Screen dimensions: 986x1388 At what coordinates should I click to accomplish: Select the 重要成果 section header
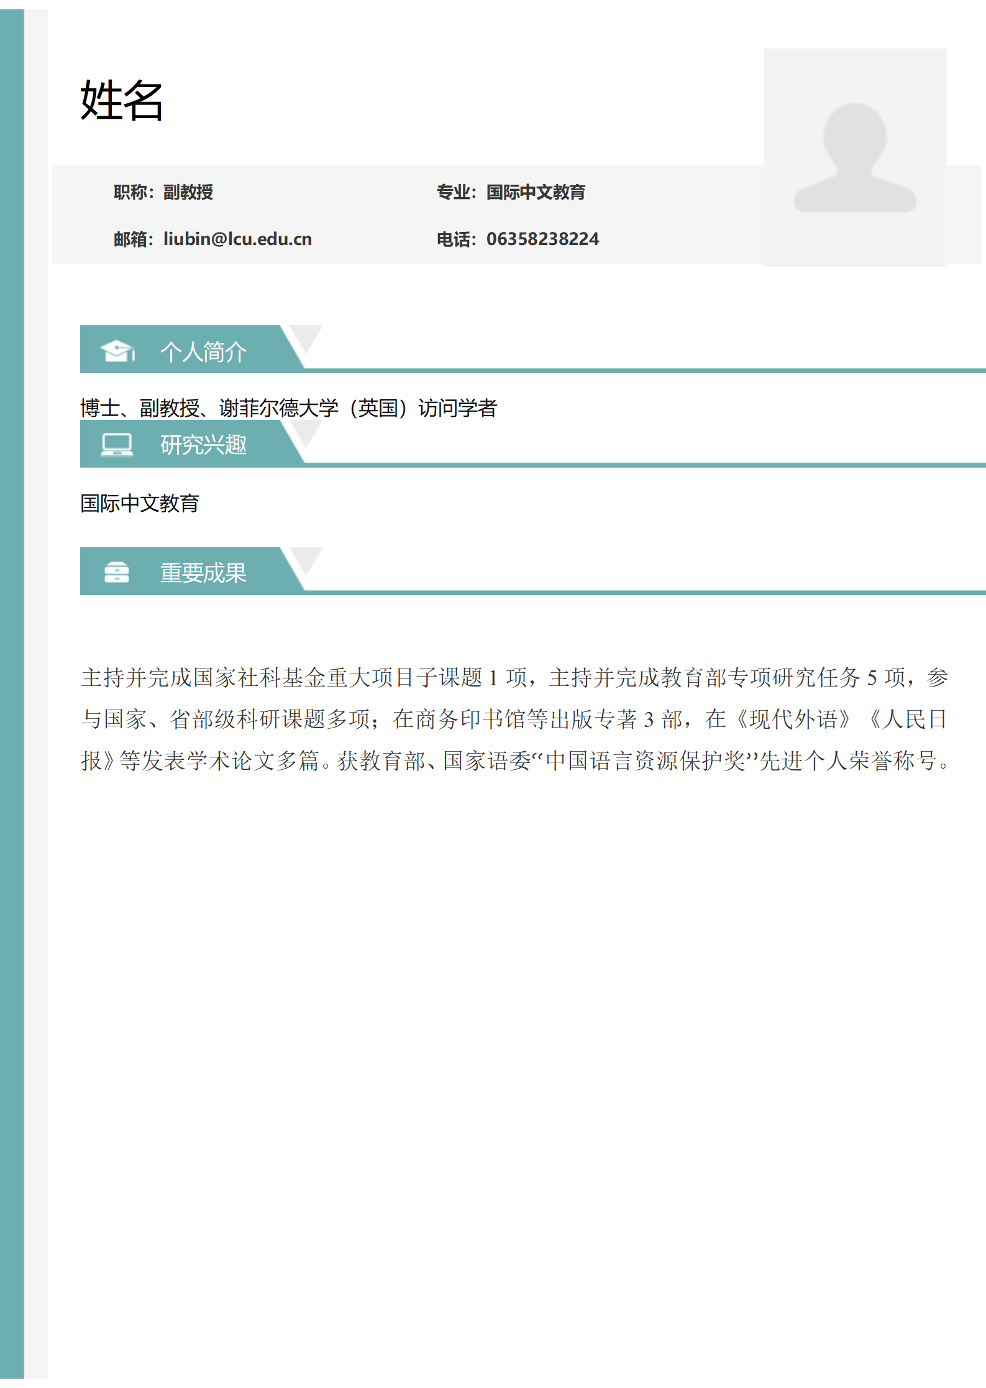[x=203, y=573]
